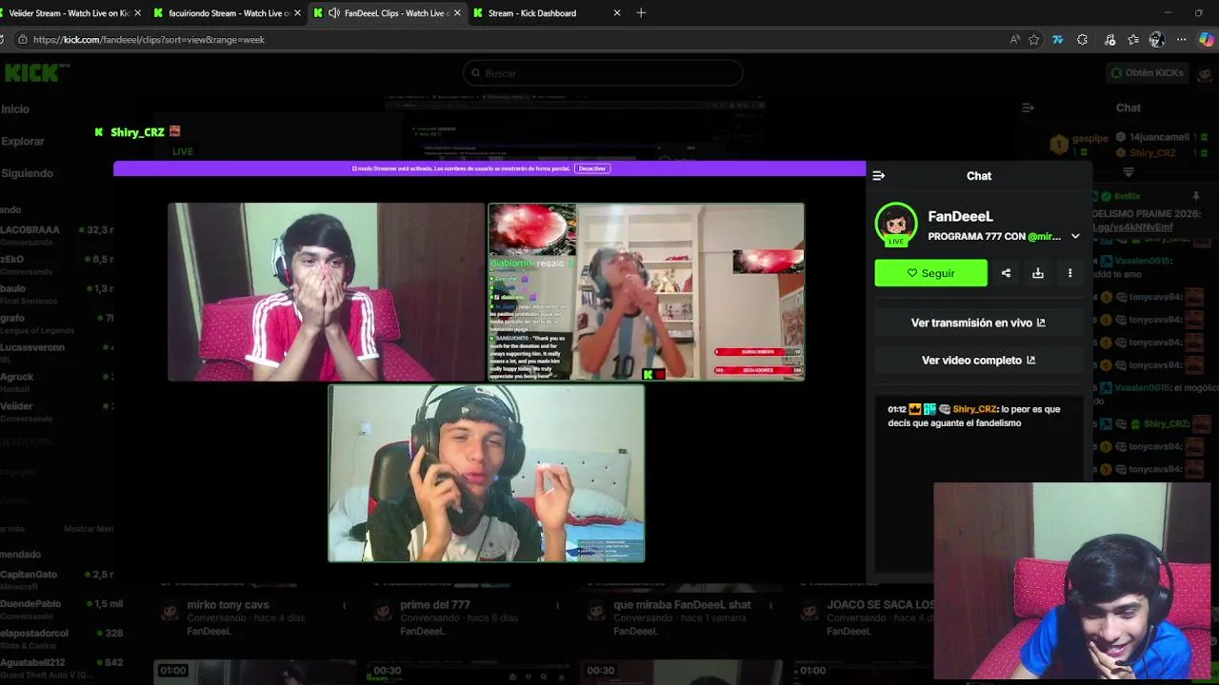Screen dimensions: 1219x685
Task: Open options for que miraba FanDeeeL clip
Action: [770, 605]
